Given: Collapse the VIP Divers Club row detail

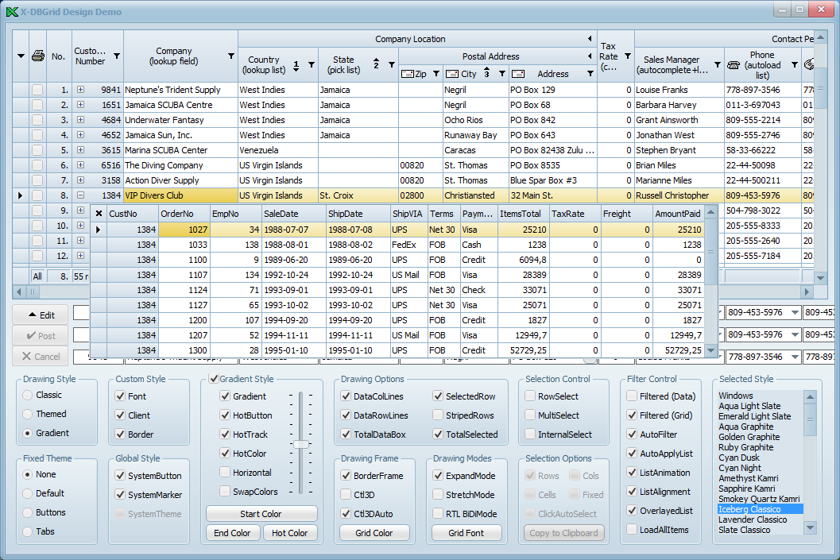Looking at the screenshot, I should pos(80,195).
